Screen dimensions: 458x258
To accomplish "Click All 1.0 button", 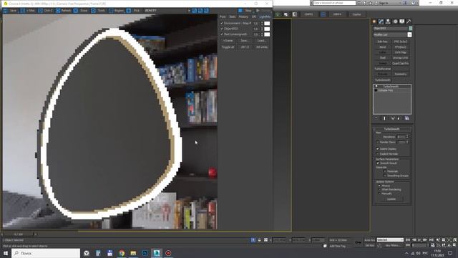I will 245,47.
